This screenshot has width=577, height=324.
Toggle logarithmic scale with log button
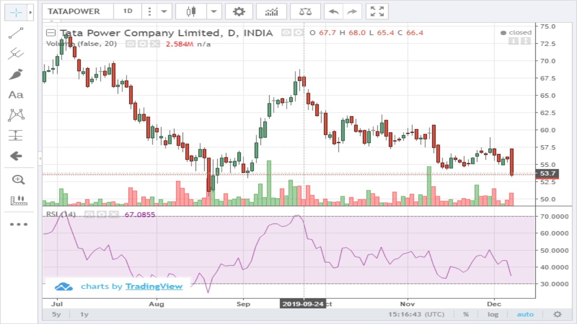click(x=493, y=315)
